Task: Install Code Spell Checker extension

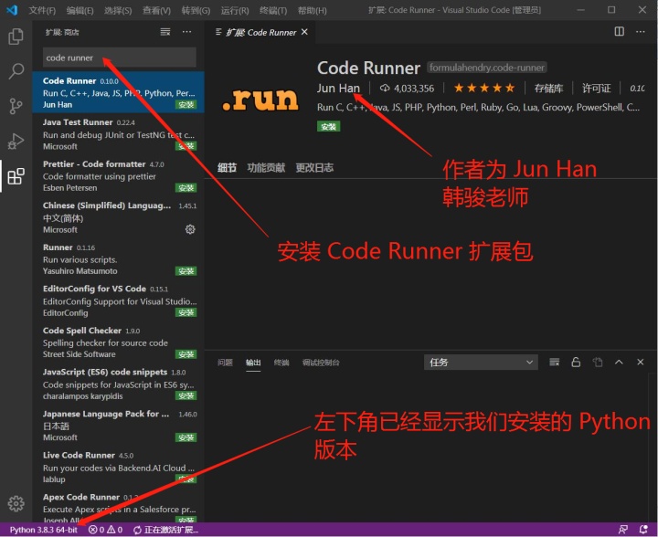Action: (186, 354)
